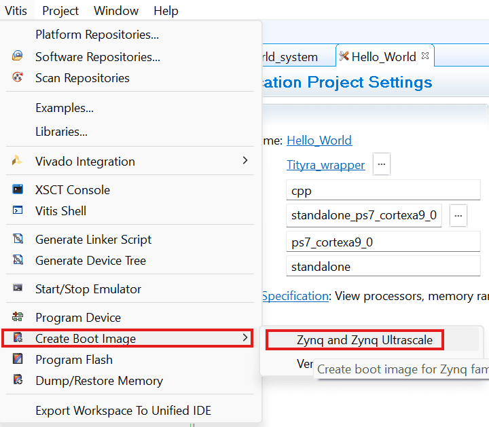Click the Vitis Shell icon
489x427 pixels.
tap(18, 211)
